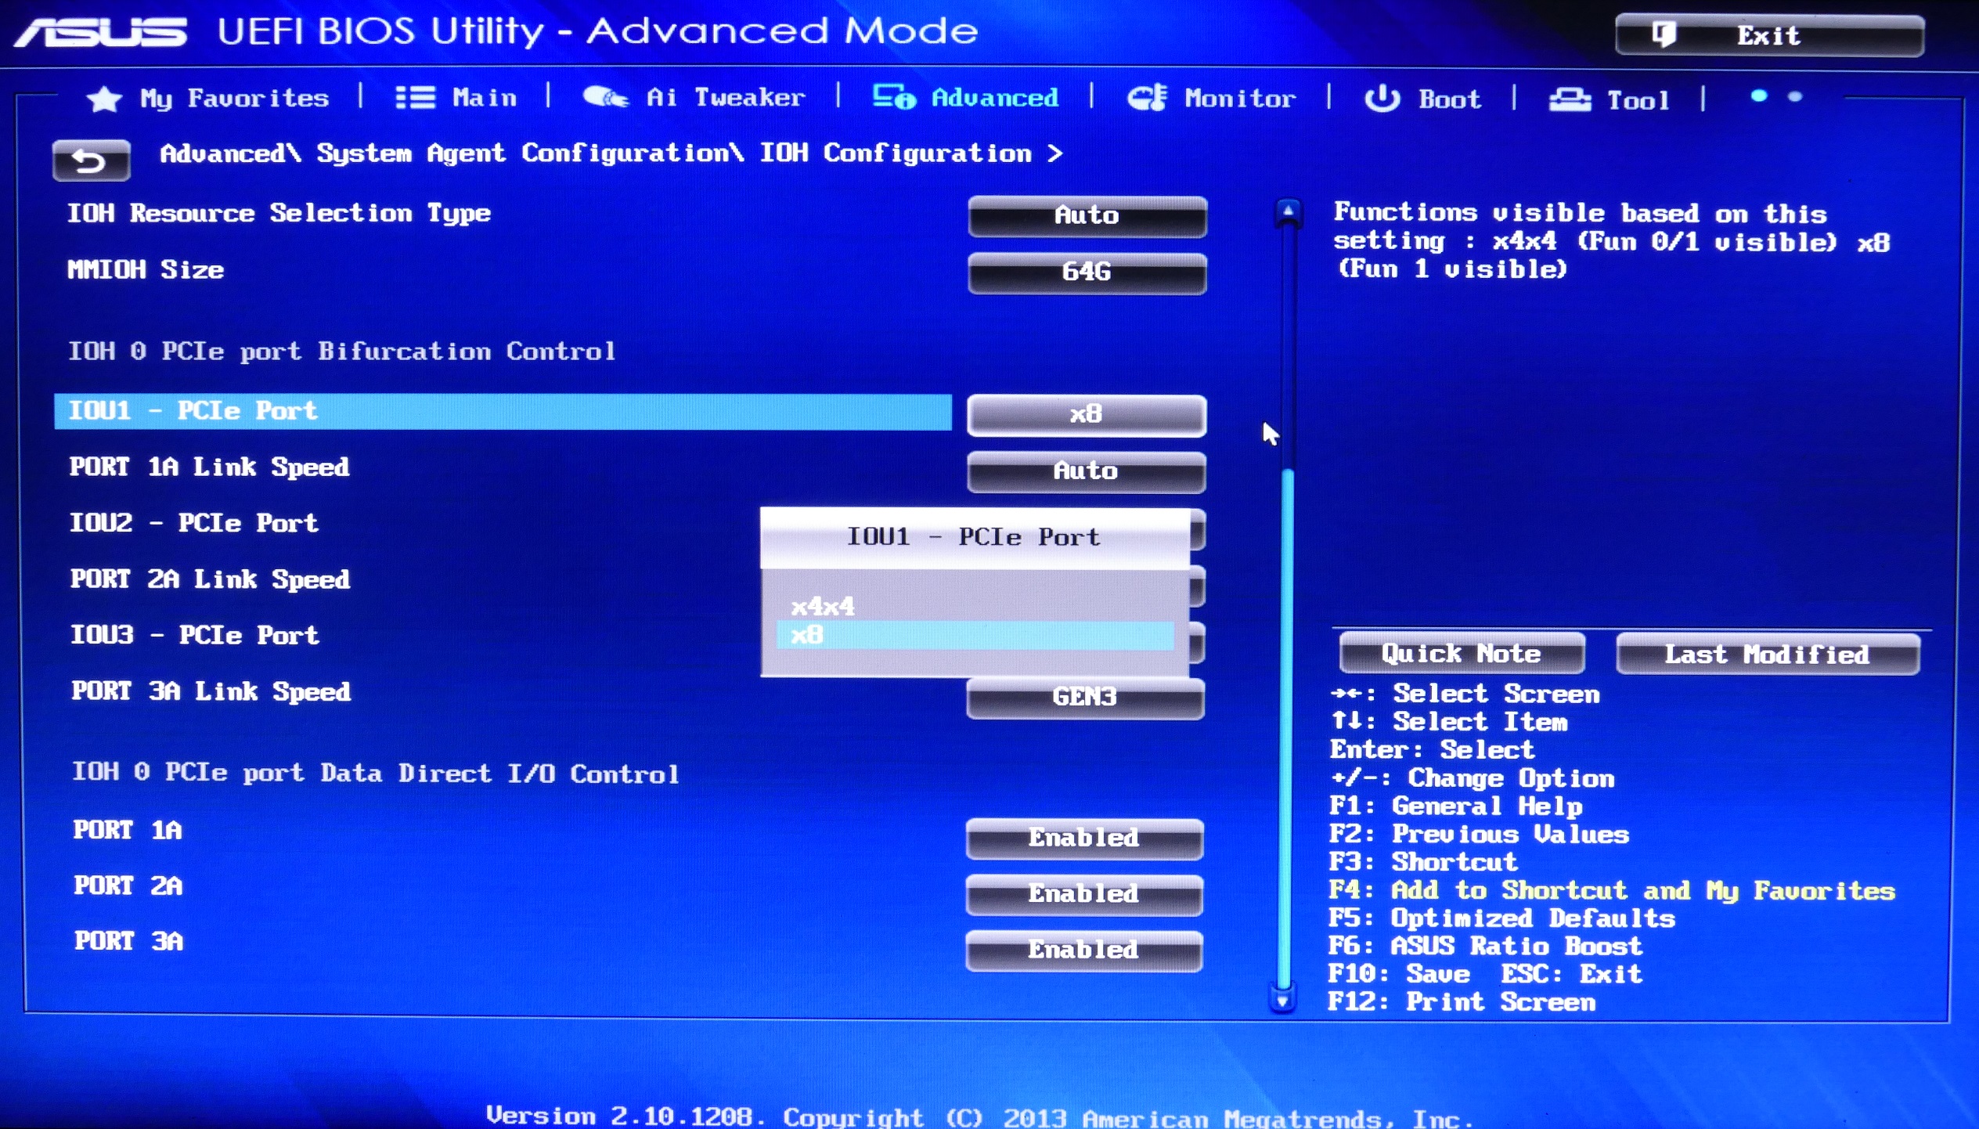Open the Boot tab
Screen dimensions: 1979x1129
tap(1423, 99)
